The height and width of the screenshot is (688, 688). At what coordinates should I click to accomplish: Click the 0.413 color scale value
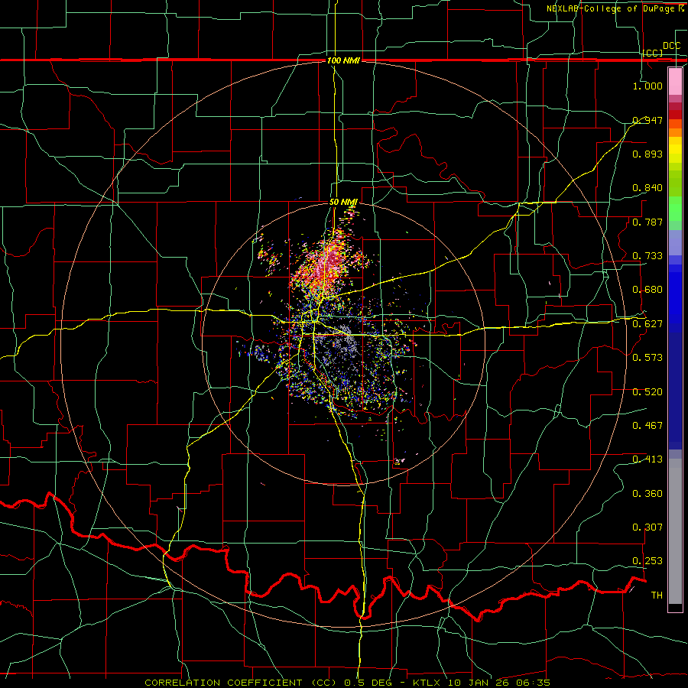pos(647,459)
